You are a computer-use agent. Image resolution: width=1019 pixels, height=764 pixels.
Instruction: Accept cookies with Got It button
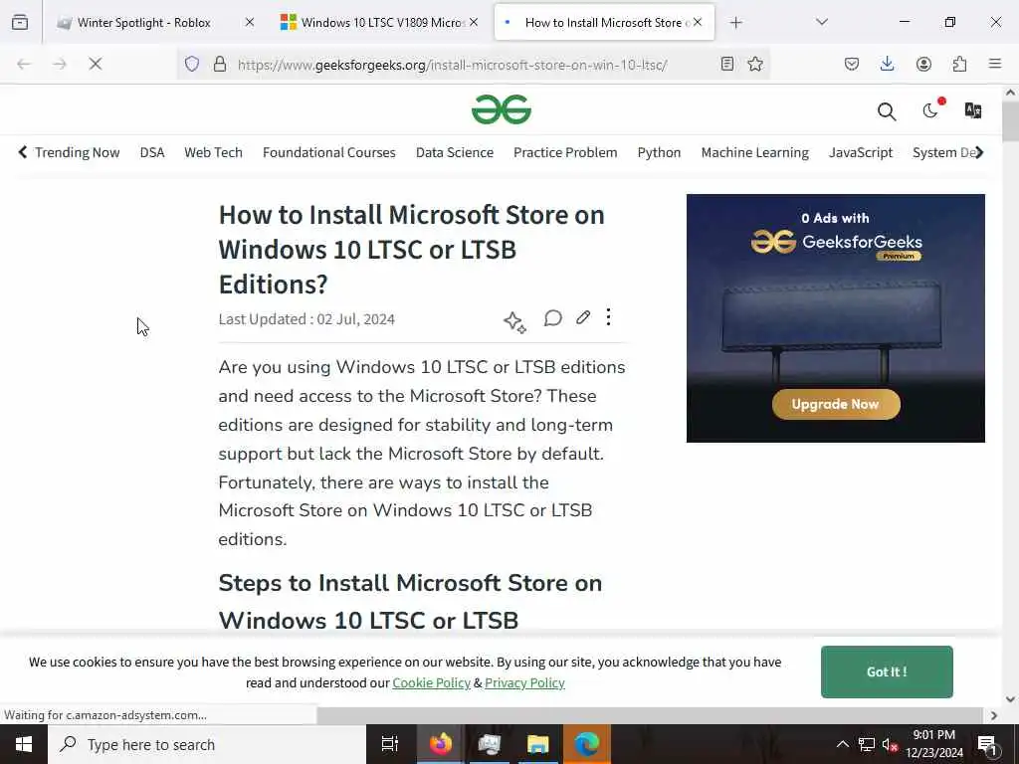point(887,671)
